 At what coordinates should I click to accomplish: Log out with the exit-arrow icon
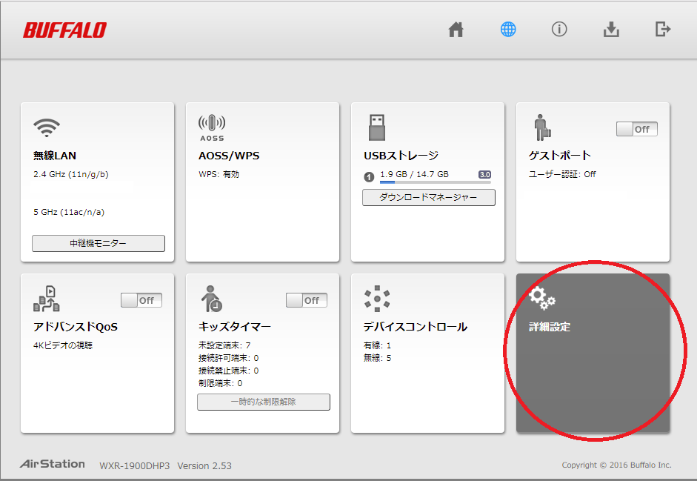coord(663,30)
